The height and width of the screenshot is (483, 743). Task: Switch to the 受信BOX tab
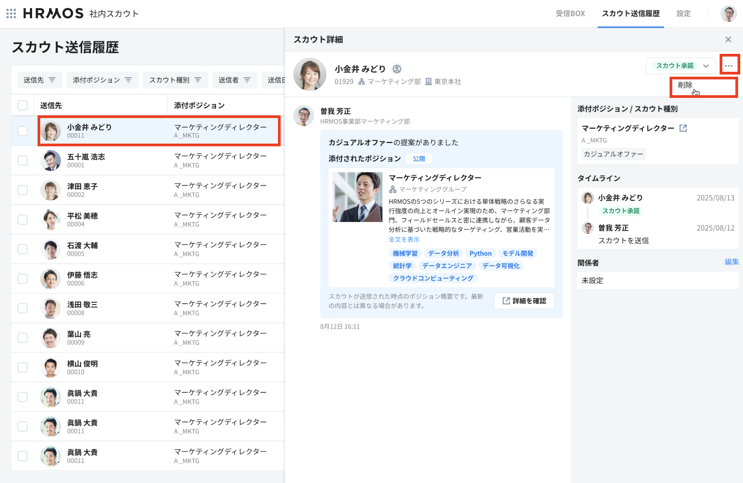click(570, 14)
